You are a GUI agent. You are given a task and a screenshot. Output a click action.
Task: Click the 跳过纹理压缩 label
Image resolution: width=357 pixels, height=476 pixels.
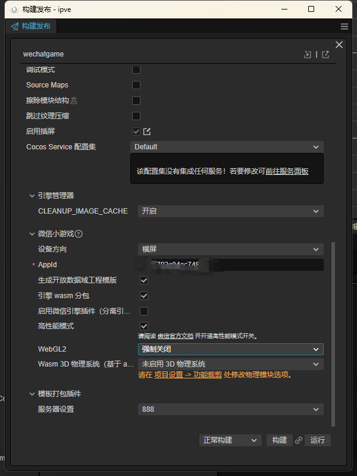point(48,116)
